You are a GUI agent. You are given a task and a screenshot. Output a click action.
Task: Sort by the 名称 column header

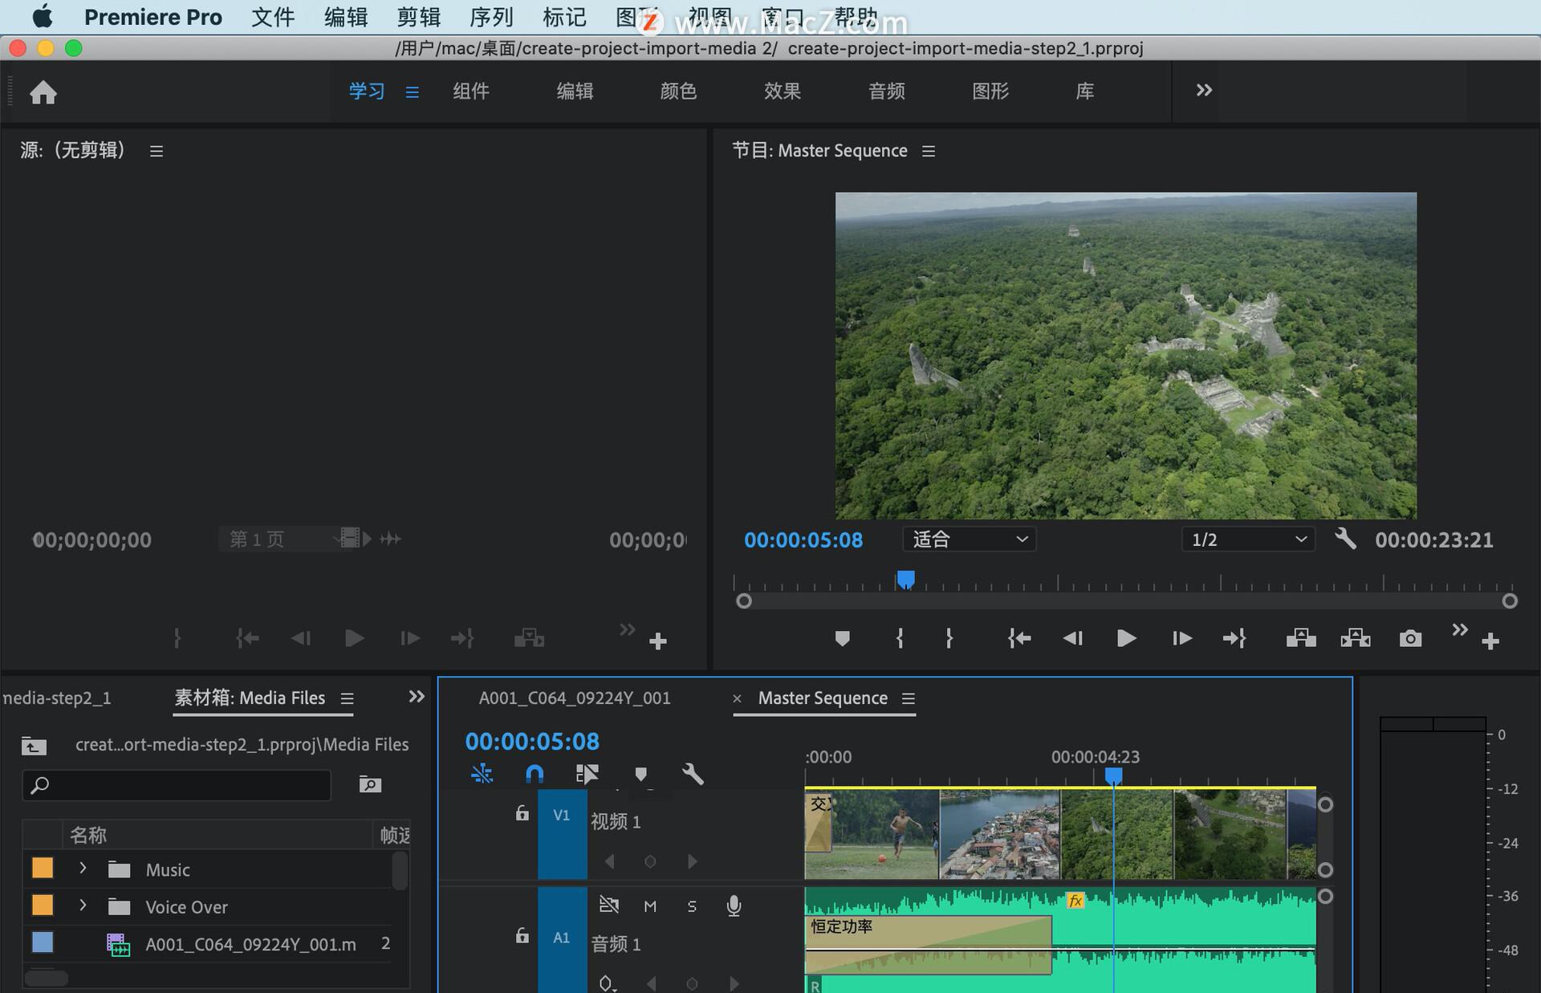pos(88,835)
